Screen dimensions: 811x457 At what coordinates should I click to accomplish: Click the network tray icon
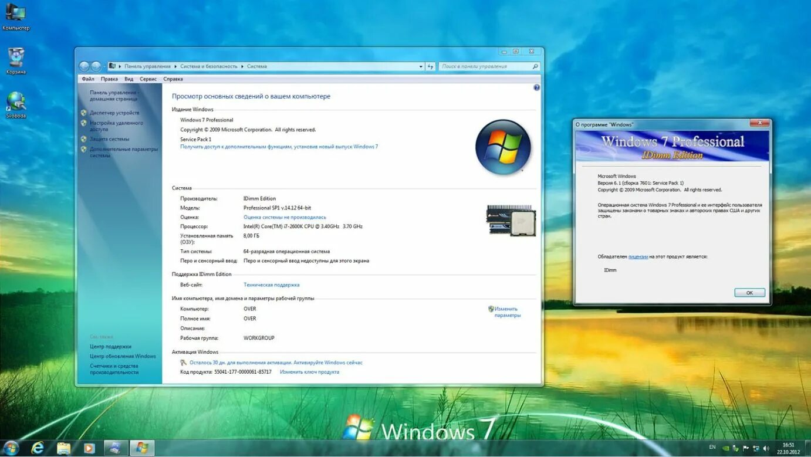point(756,448)
